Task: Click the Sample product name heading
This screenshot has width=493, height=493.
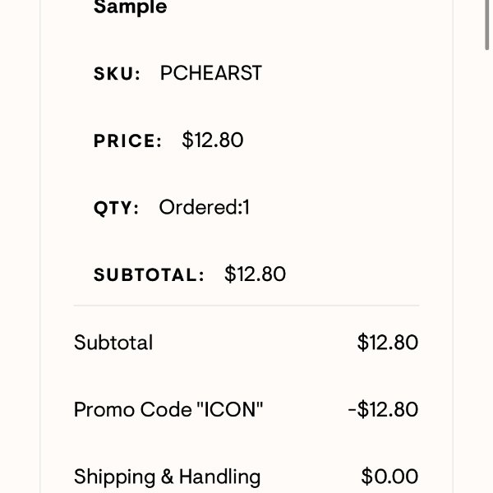Action: pos(130,7)
